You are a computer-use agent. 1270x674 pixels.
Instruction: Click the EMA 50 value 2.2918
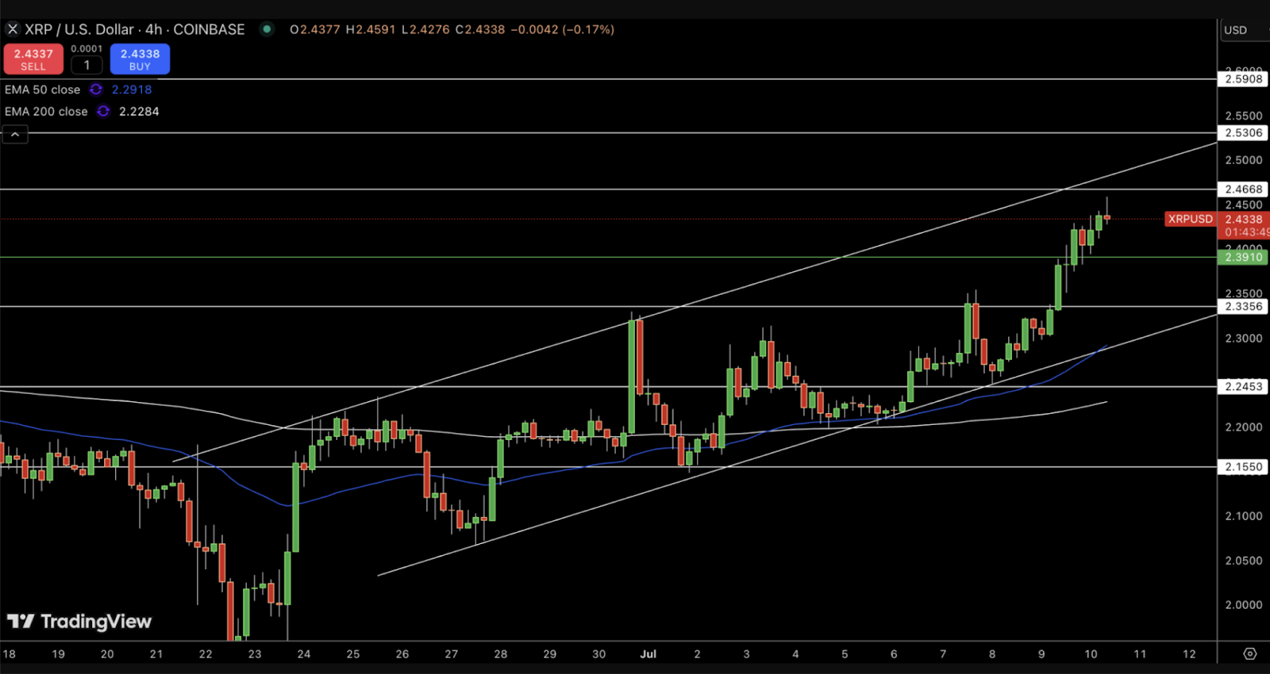[x=132, y=90]
